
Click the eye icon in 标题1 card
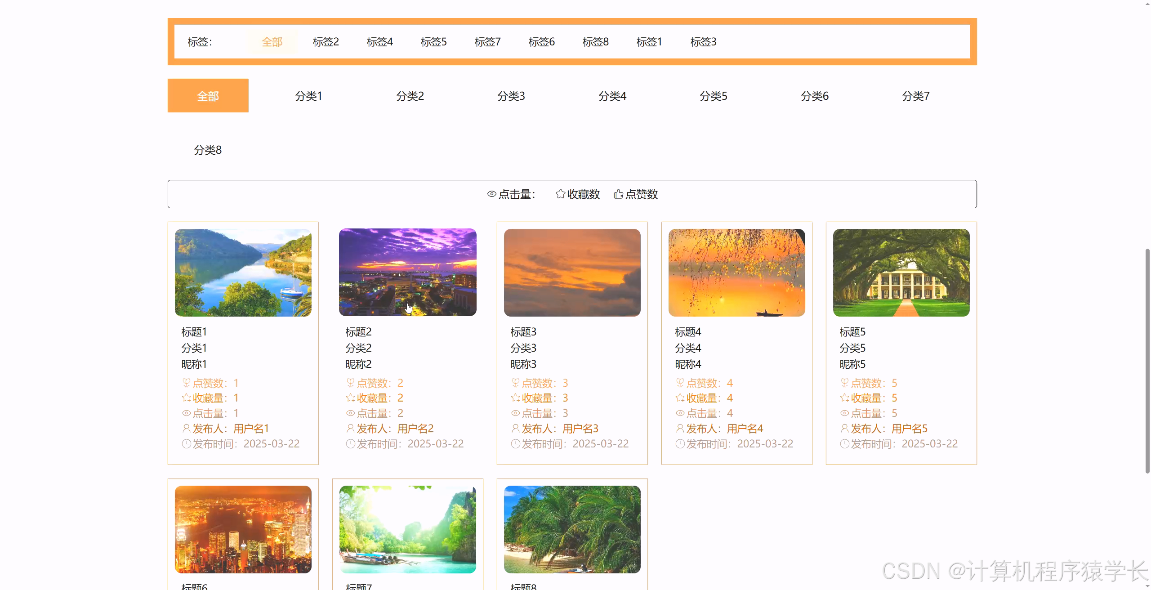(186, 413)
